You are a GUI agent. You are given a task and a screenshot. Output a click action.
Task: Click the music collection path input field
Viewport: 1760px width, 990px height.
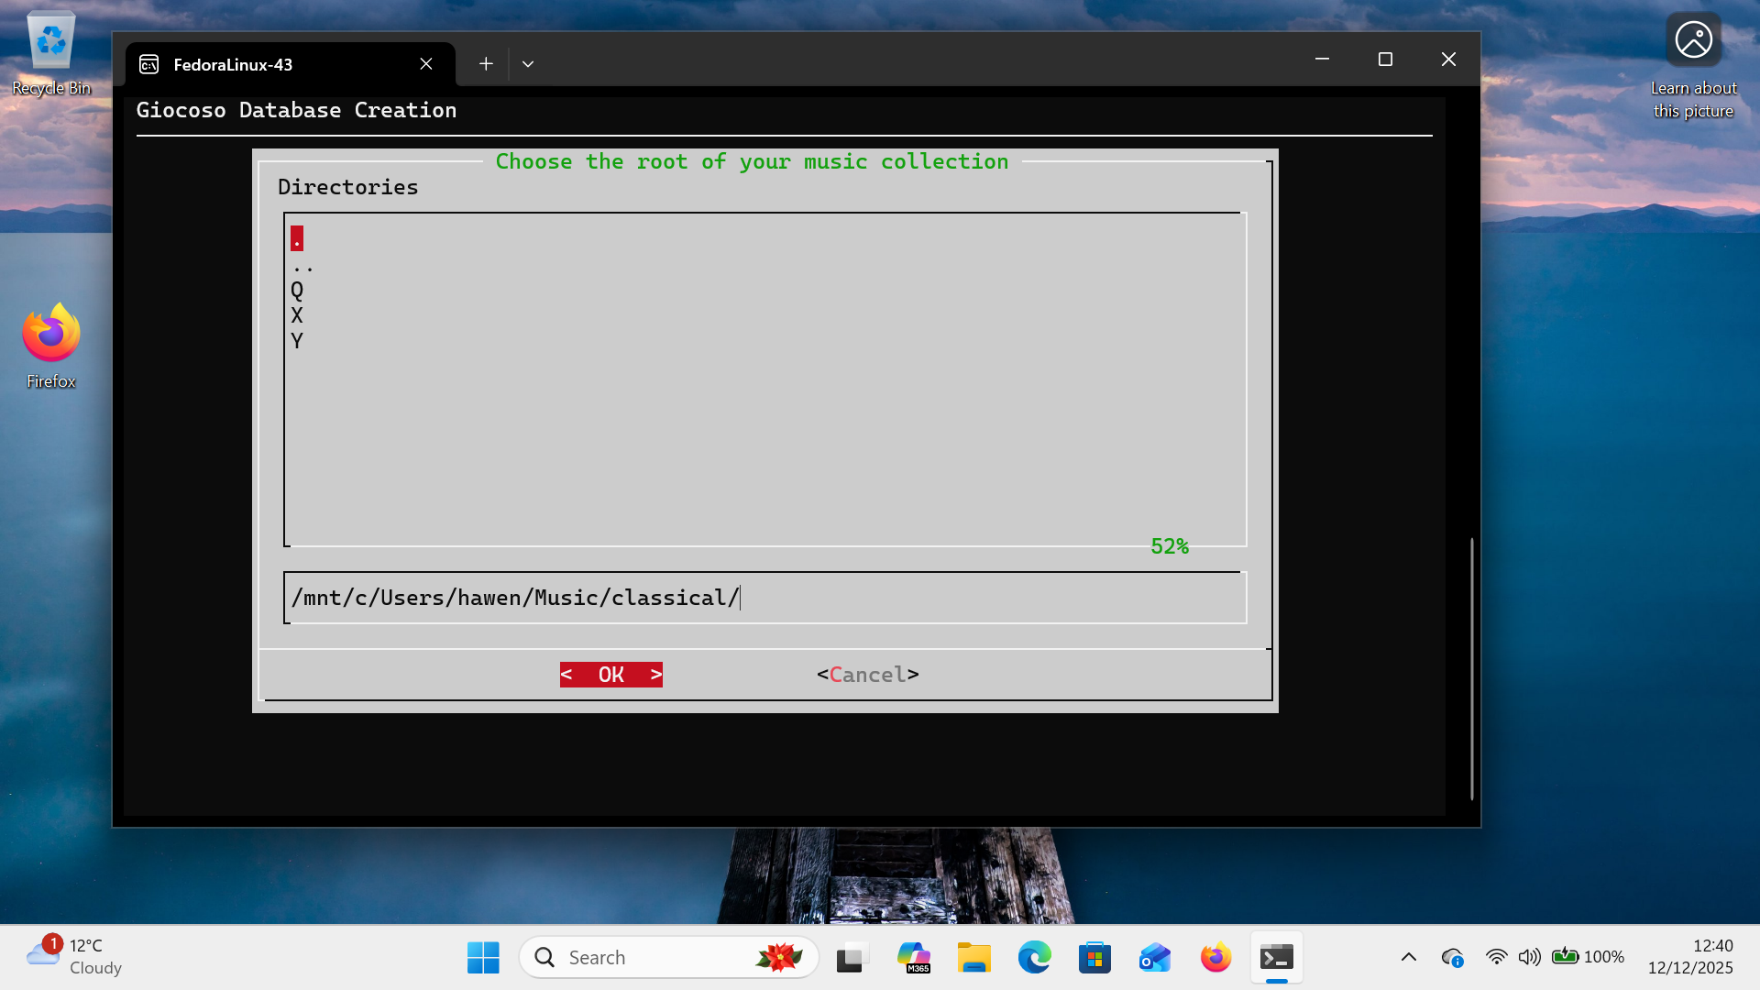(766, 597)
